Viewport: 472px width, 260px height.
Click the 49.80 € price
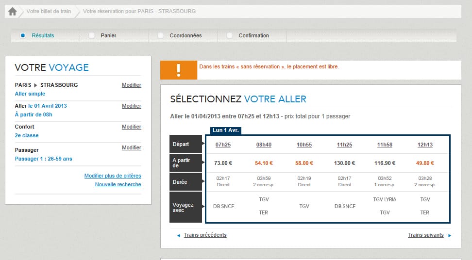[x=425, y=163]
